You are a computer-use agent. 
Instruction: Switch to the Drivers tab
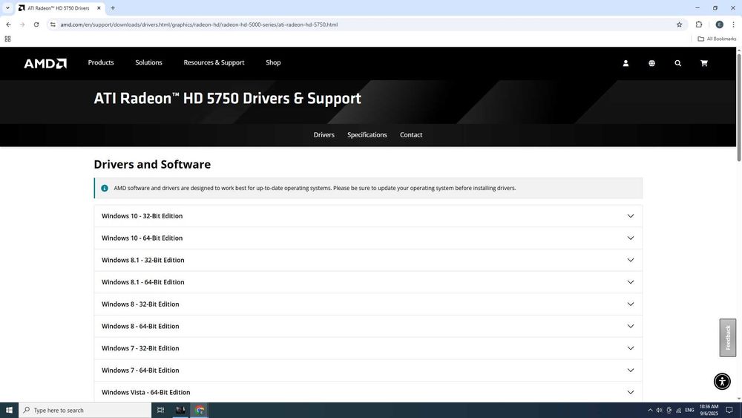[324, 135]
